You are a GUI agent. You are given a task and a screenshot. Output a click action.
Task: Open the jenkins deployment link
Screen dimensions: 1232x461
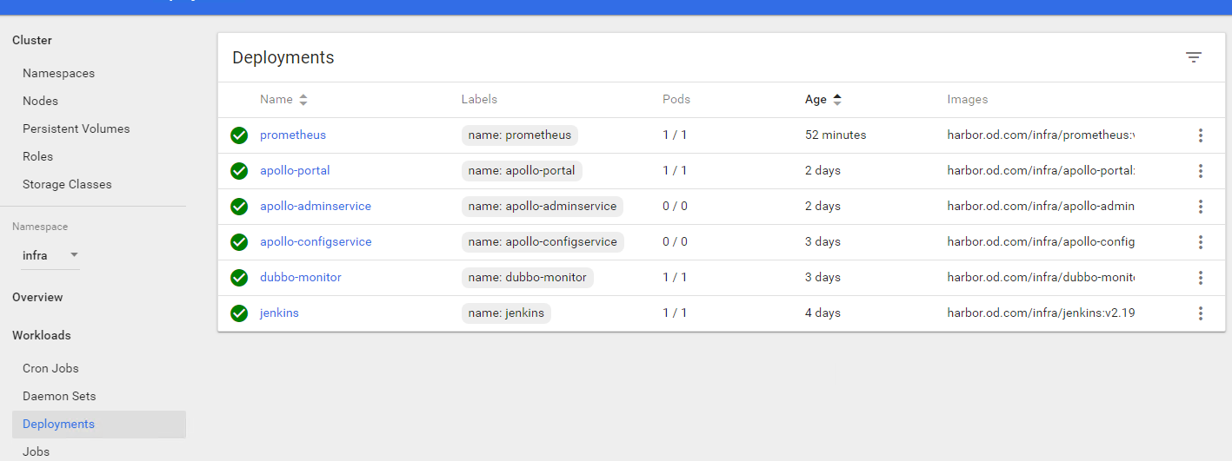[279, 313]
